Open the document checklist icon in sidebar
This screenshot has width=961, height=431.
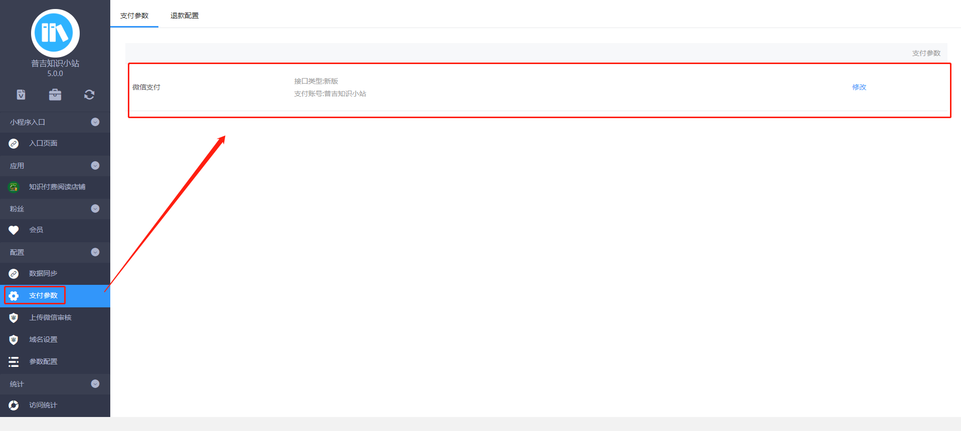tap(21, 95)
